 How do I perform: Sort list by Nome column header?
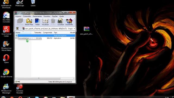pyautogui.click(x=23, y=33)
